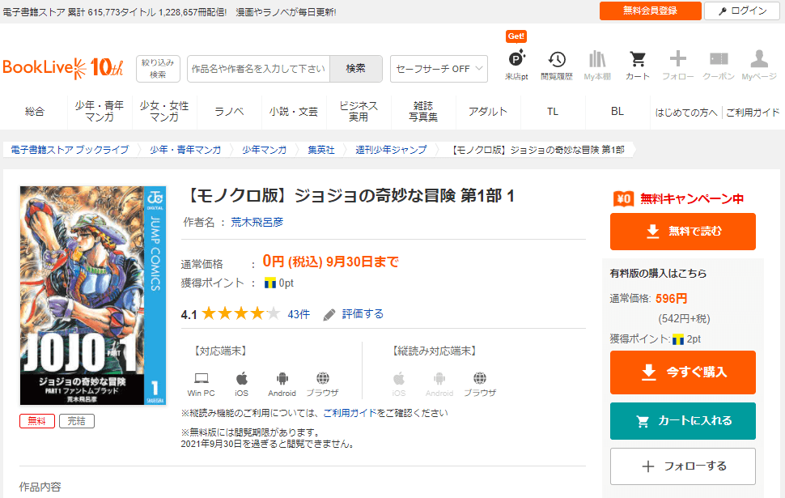The height and width of the screenshot is (498, 785).
Task: Select the 少年・青年マンガ category tab
Action: (100, 112)
